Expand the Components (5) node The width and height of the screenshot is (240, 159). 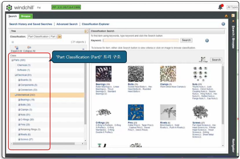click(x=19, y=85)
